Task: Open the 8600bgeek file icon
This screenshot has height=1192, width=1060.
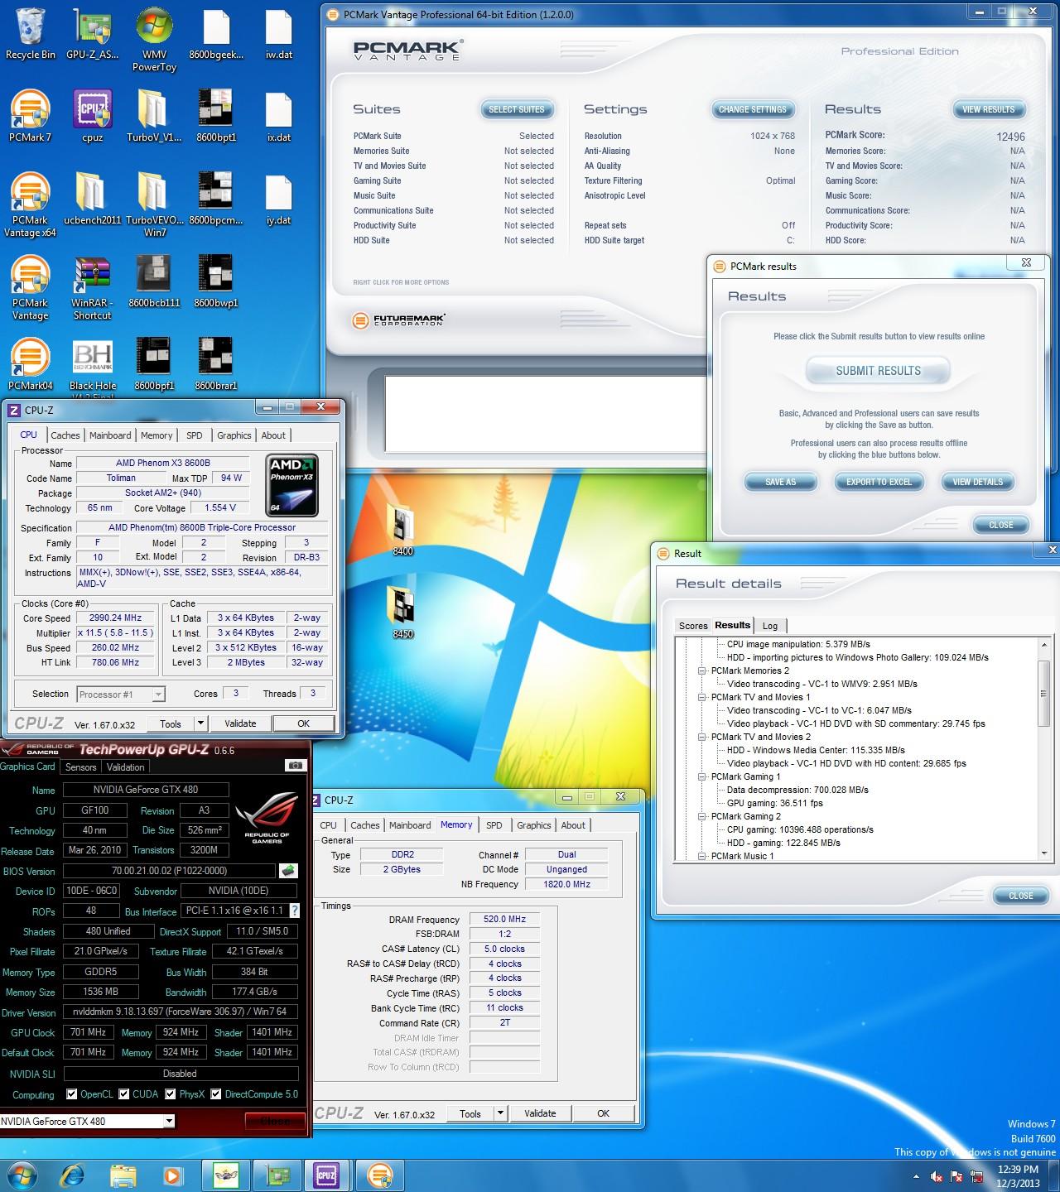Action: click(216, 33)
